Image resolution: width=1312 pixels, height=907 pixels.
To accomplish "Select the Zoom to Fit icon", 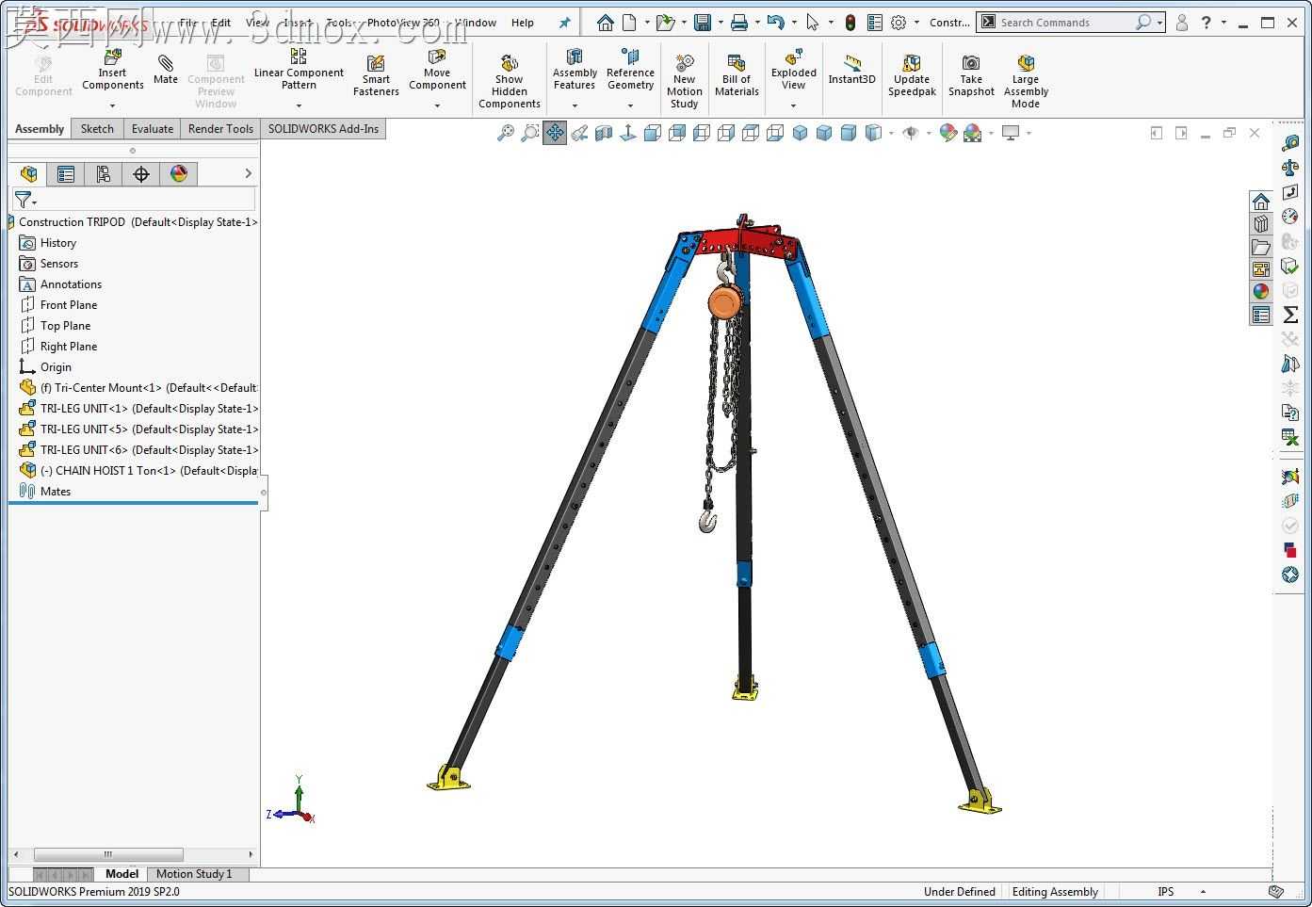I will [506, 134].
